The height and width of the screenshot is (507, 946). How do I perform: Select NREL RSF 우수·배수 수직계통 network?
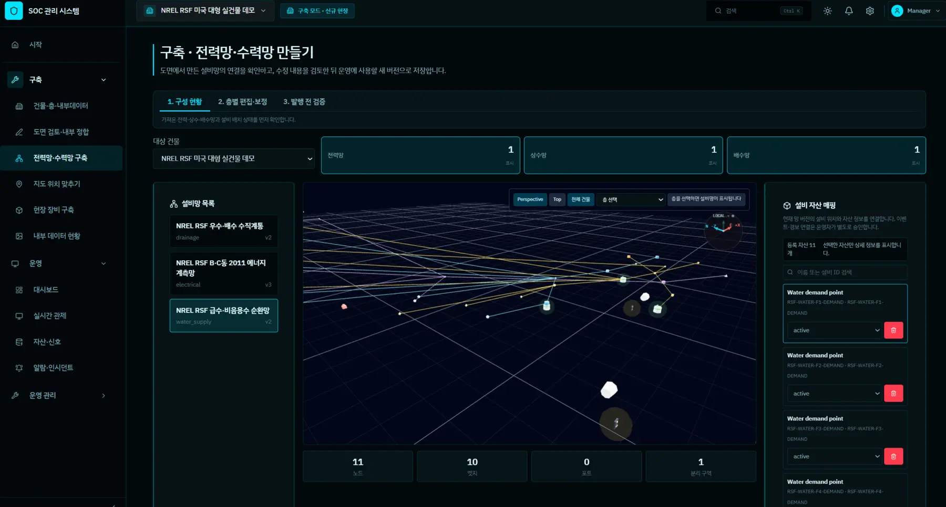click(x=224, y=231)
